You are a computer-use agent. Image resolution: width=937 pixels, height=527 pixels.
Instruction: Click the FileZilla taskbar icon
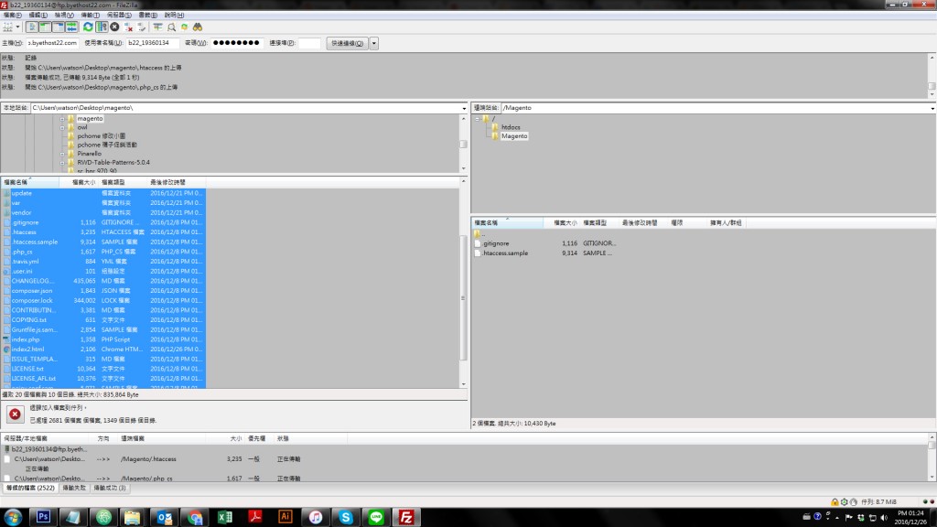[406, 517]
